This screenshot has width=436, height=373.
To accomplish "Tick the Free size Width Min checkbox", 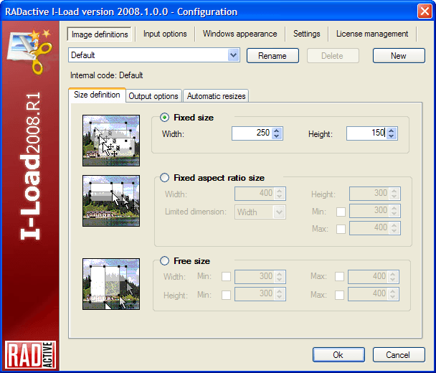I will pyautogui.click(x=226, y=276).
